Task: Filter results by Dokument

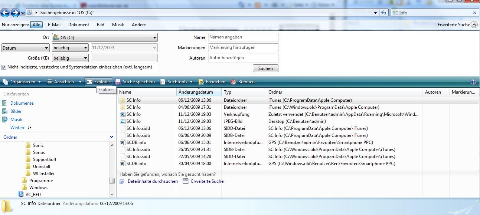Action: pyautogui.click(x=78, y=25)
